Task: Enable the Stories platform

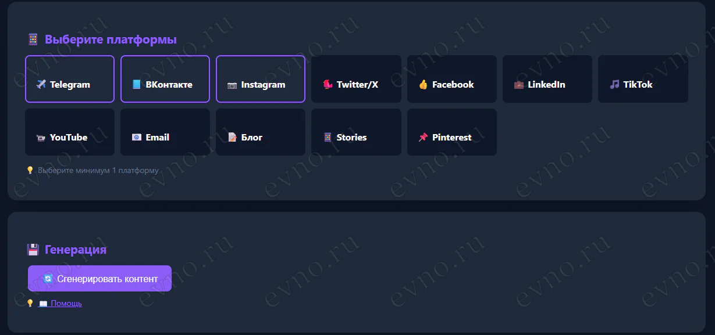Action: click(x=356, y=132)
